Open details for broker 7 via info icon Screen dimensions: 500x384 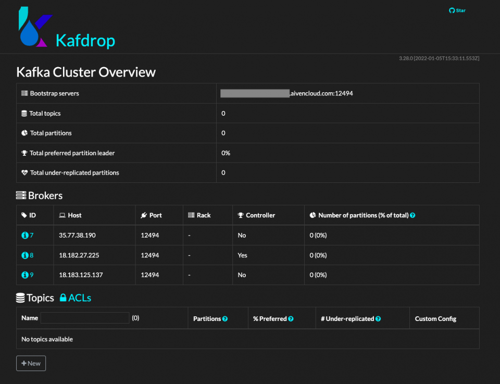point(24,235)
